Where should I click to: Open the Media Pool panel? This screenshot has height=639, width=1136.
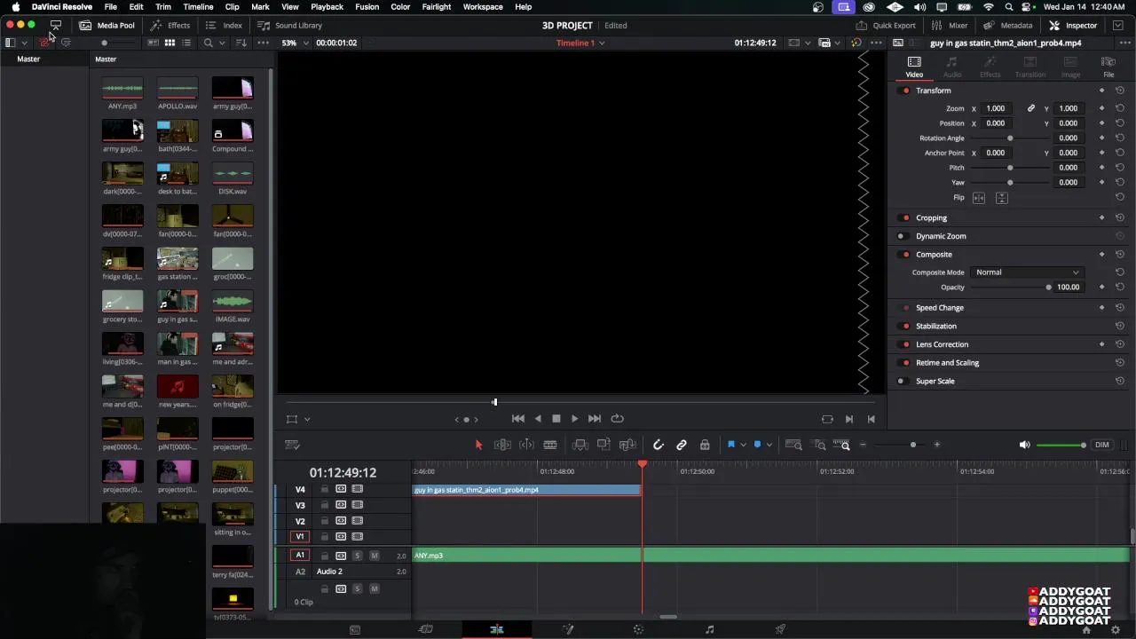tap(106, 25)
